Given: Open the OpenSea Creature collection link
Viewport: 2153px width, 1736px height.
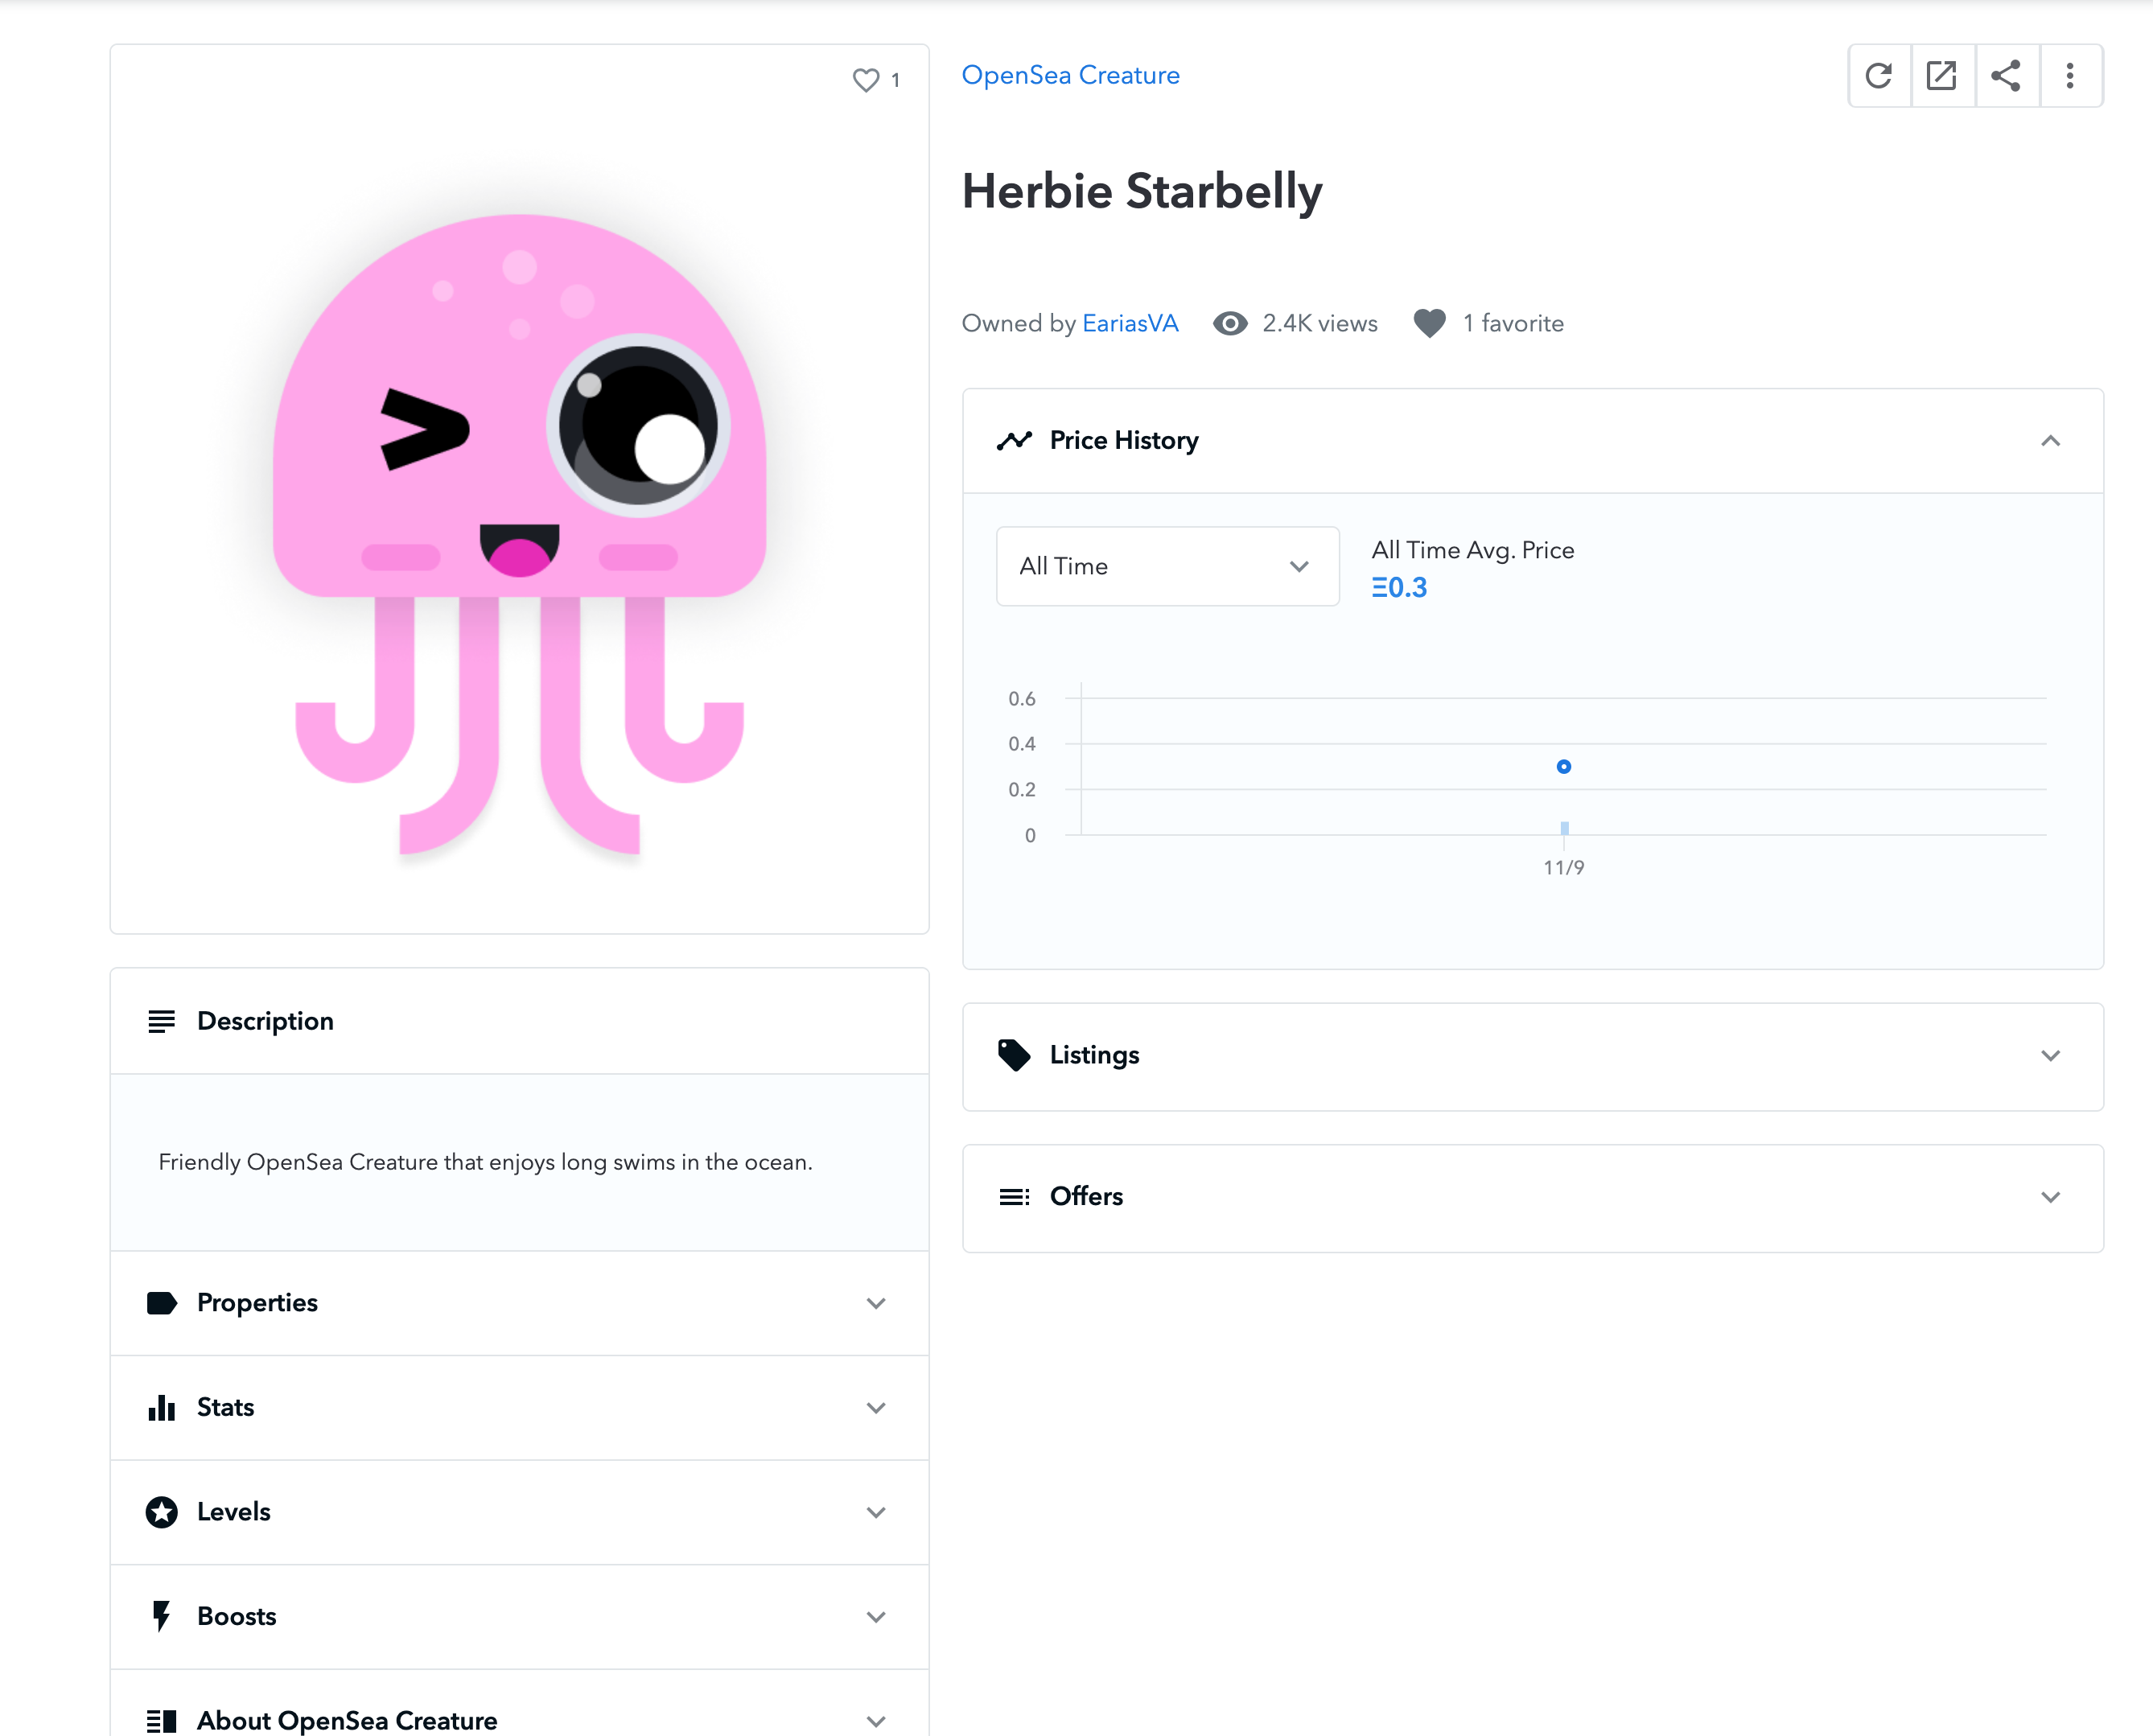Looking at the screenshot, I should tap(1070, 76).
